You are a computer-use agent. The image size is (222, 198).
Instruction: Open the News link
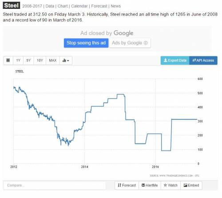(116, 6)
